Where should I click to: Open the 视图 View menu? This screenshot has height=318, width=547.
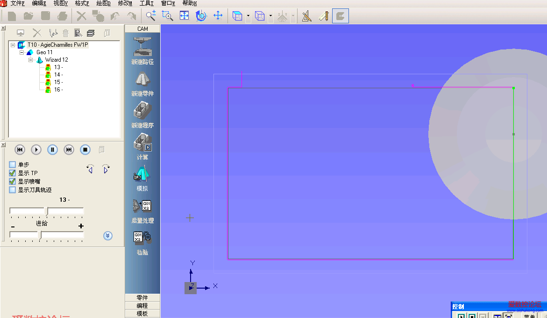61,3
